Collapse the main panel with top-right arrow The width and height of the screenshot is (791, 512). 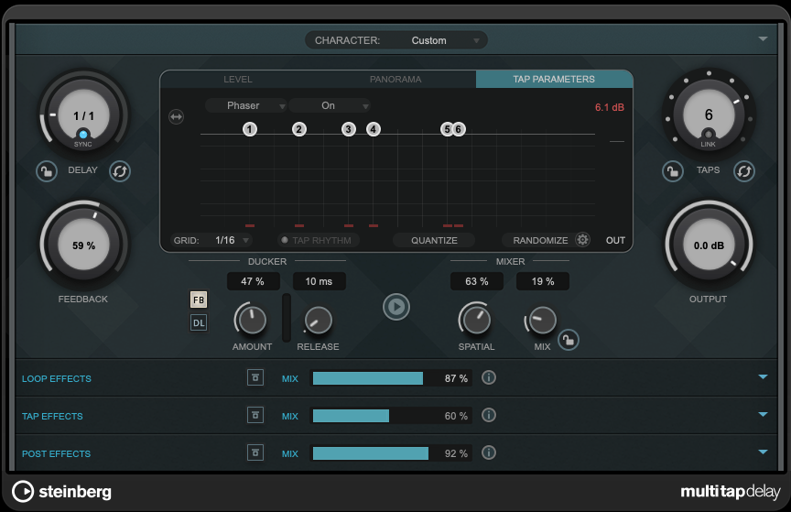(x=763, y=38)
